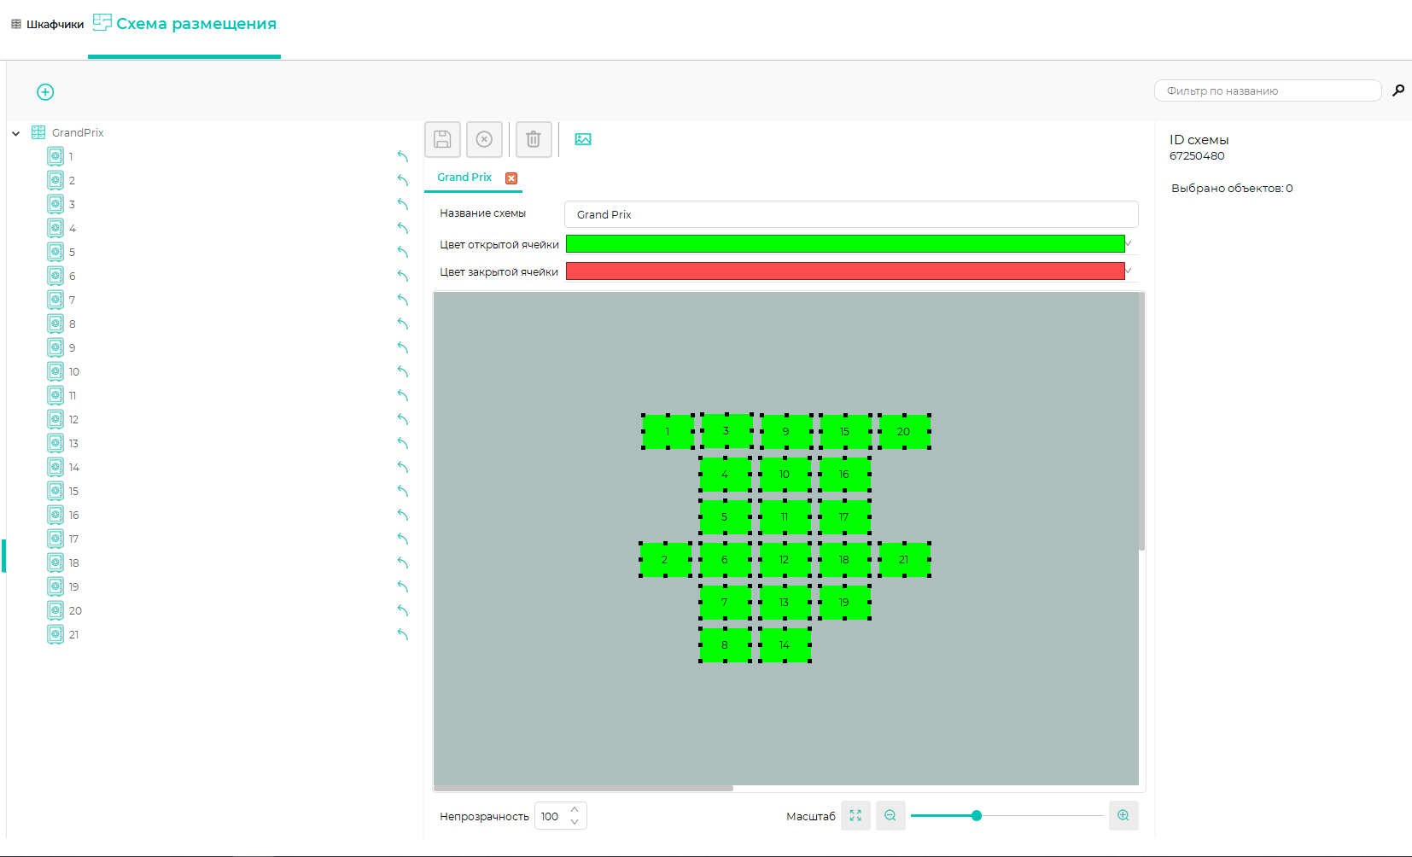
Task: Click the canvas horizontal scrollbar
Action: pos(583,788)
